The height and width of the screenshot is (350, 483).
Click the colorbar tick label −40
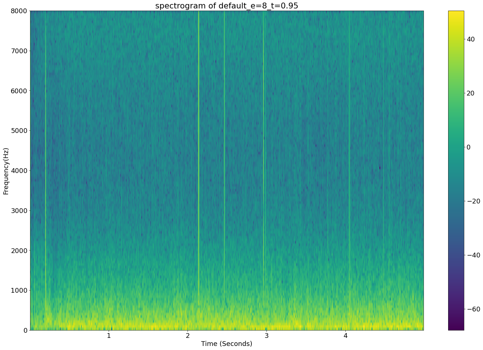coord(473,255)
